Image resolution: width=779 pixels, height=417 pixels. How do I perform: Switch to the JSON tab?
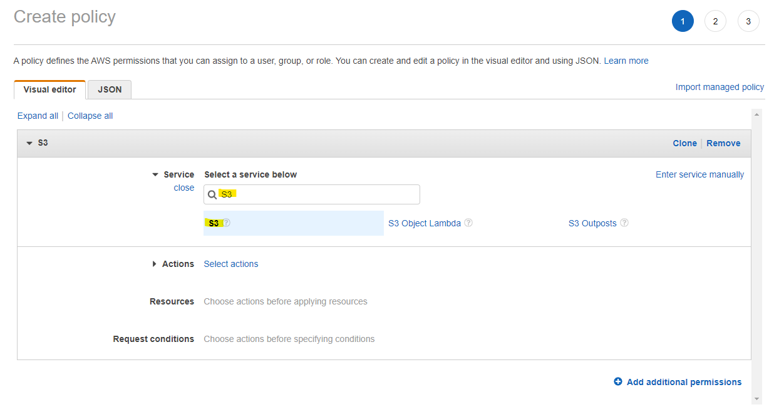tap(109, 89)
